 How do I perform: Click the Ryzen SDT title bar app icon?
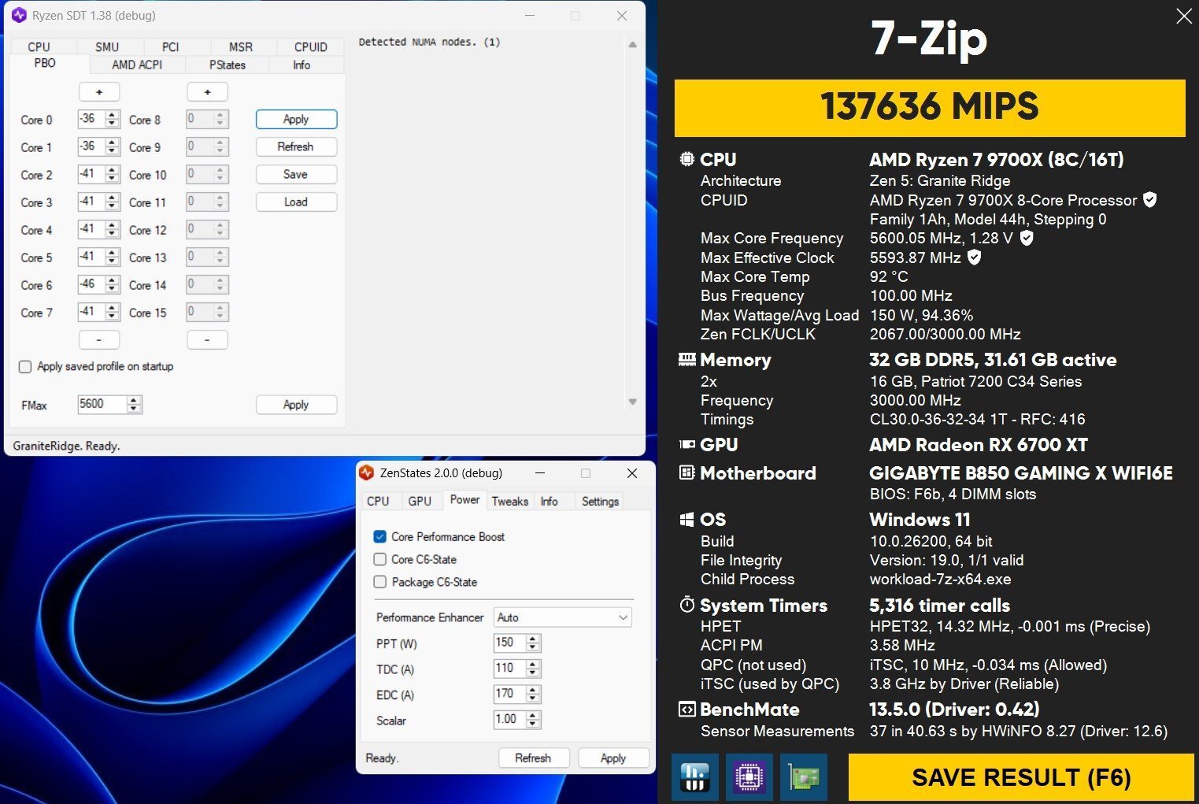[x=19, y=16]
